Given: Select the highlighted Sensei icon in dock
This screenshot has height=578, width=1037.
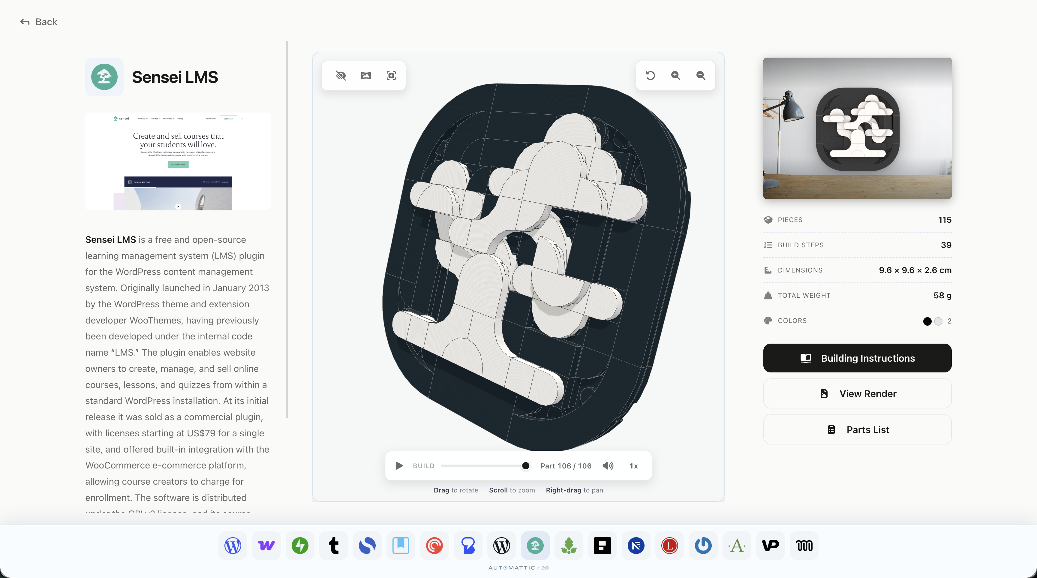Looking at the screenshot, I should [x=535, y=545].
